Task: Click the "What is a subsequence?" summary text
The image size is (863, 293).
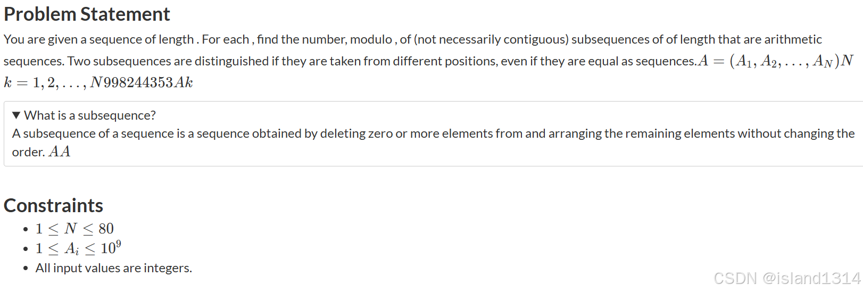Action: (90, 115)
